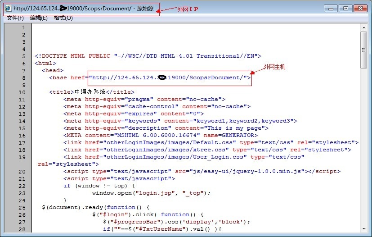Click the scroll up arrow
The width and height of the screenshot is (372, 237).
(x=364, y=27)
